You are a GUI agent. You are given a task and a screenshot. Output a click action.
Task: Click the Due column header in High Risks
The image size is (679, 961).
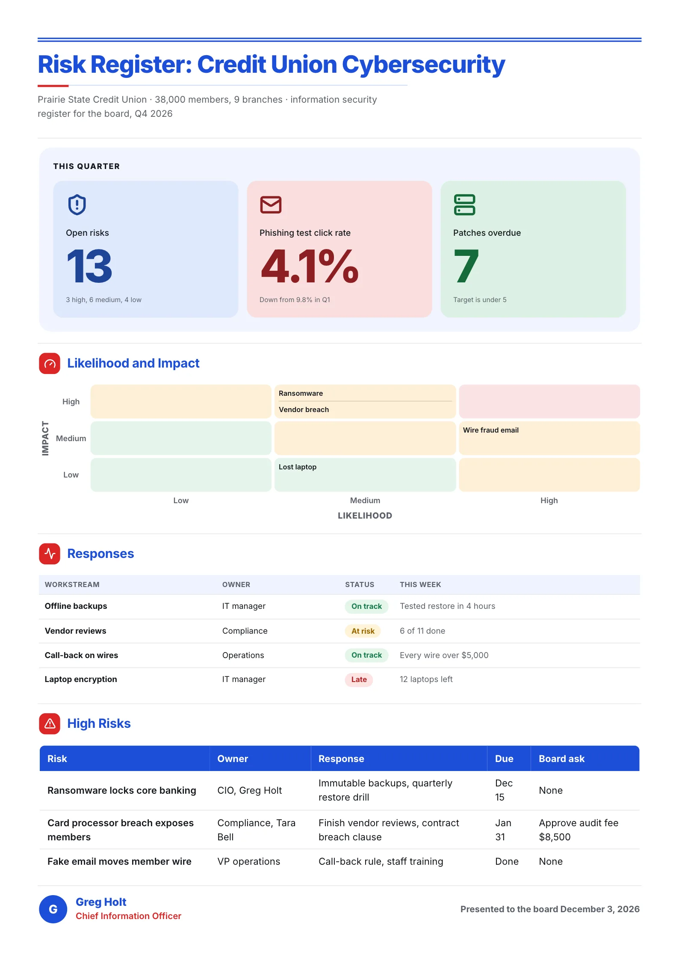[504, 759]
